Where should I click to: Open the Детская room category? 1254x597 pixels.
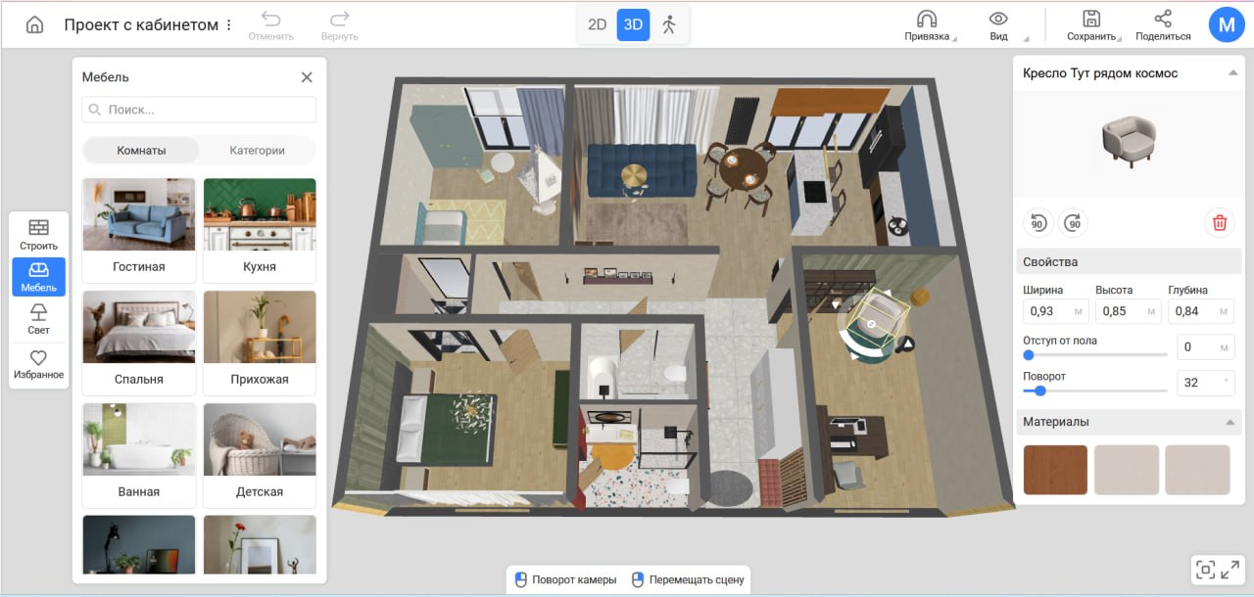pyautogui.click(x=260, y=455)
